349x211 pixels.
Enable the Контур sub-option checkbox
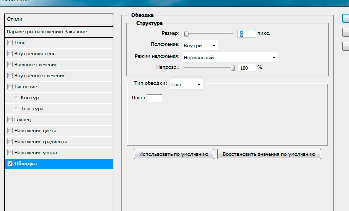[17, 98]
